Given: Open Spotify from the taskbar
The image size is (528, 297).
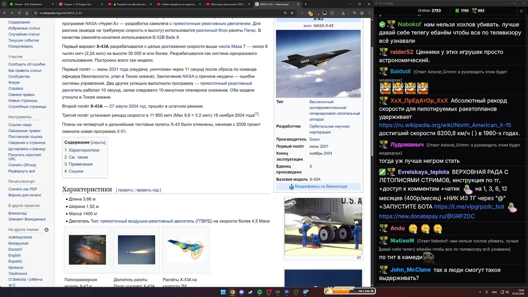Looking at the screenshot, I should pos(259,292).
